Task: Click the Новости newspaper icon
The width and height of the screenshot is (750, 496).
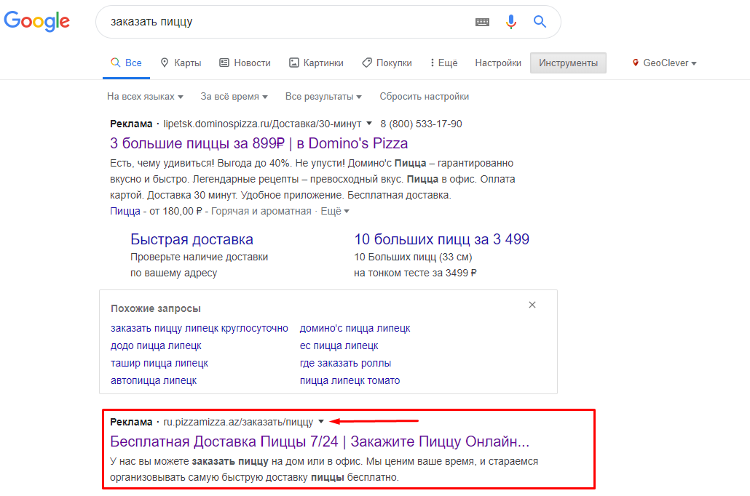Action: click(x=224, y=63)
